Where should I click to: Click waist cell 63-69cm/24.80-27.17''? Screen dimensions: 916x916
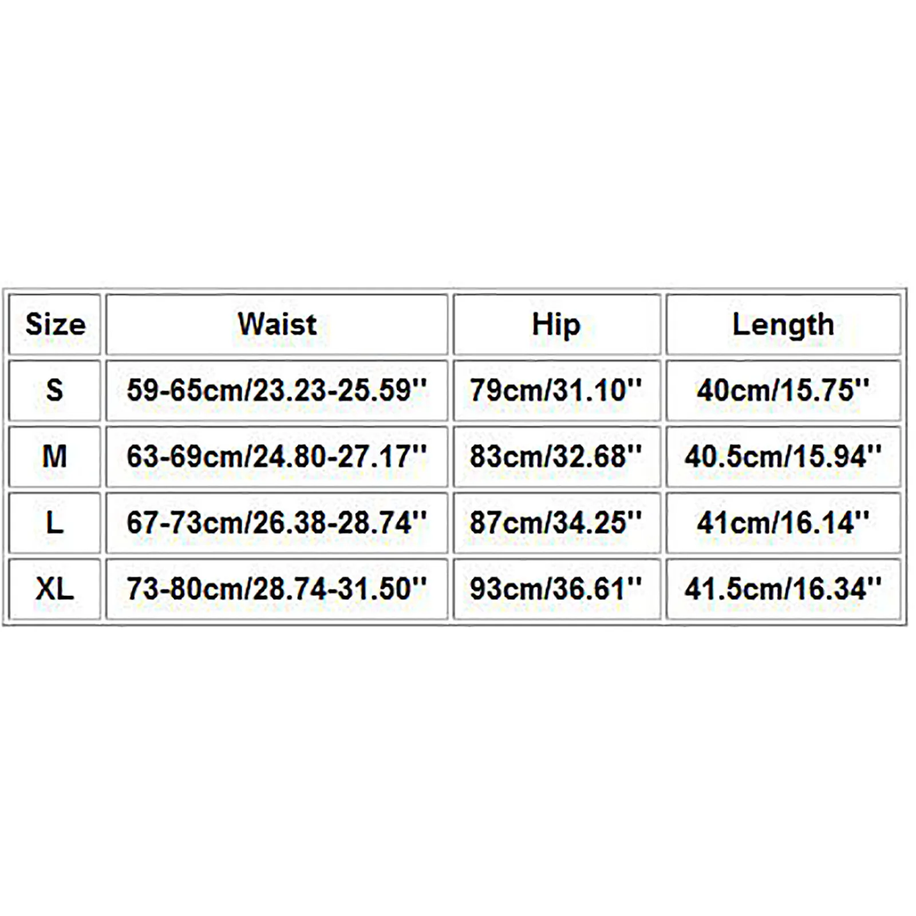tap(277, 457)
